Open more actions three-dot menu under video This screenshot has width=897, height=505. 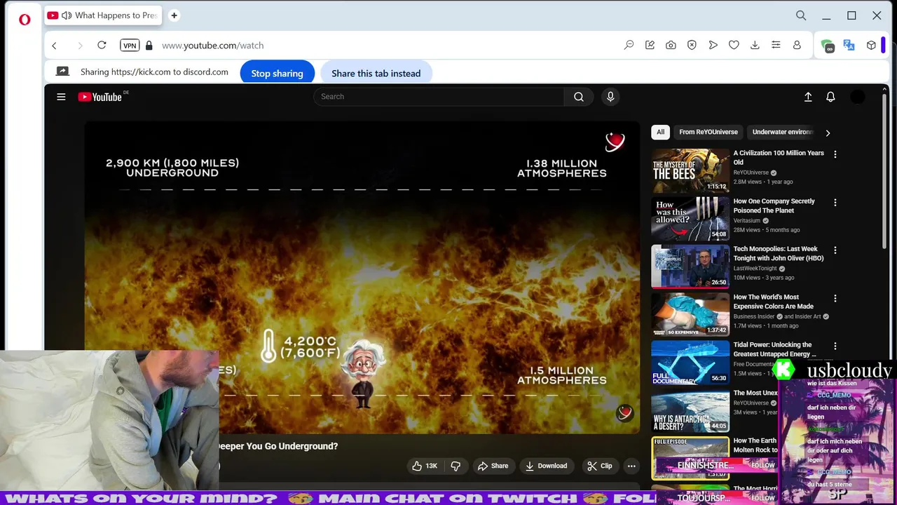[631, 466]
